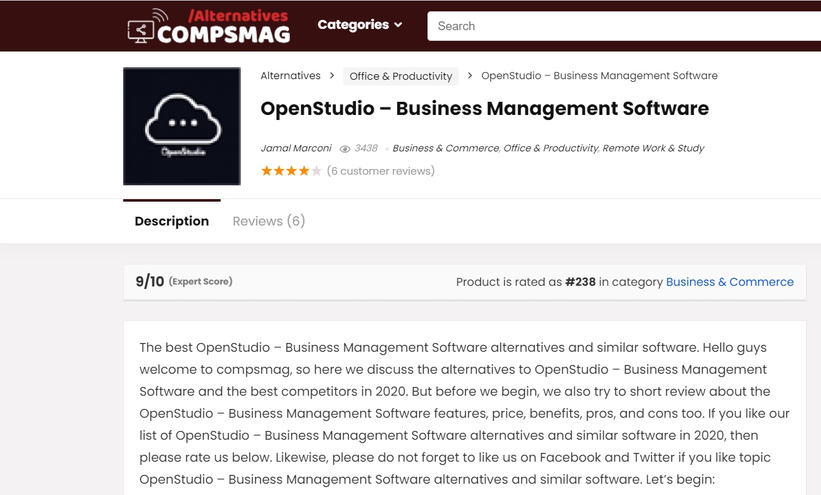This screenshot has height=495, width=821.
Task: Click the #238 rating rank
Action: 580,282
